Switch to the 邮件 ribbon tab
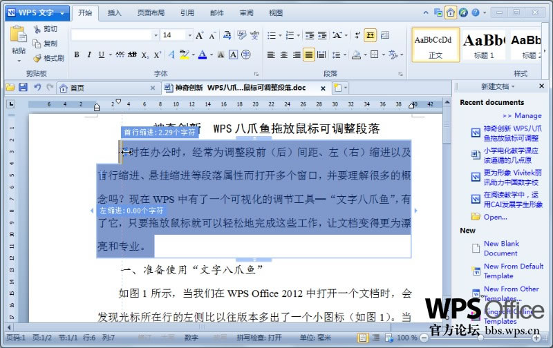The image size is (553, 348). [x=217, y=13]
